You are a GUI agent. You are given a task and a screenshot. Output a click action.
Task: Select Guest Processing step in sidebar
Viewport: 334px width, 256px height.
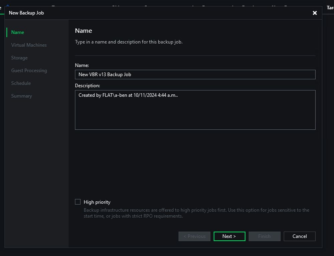click(x=29, y=71)
